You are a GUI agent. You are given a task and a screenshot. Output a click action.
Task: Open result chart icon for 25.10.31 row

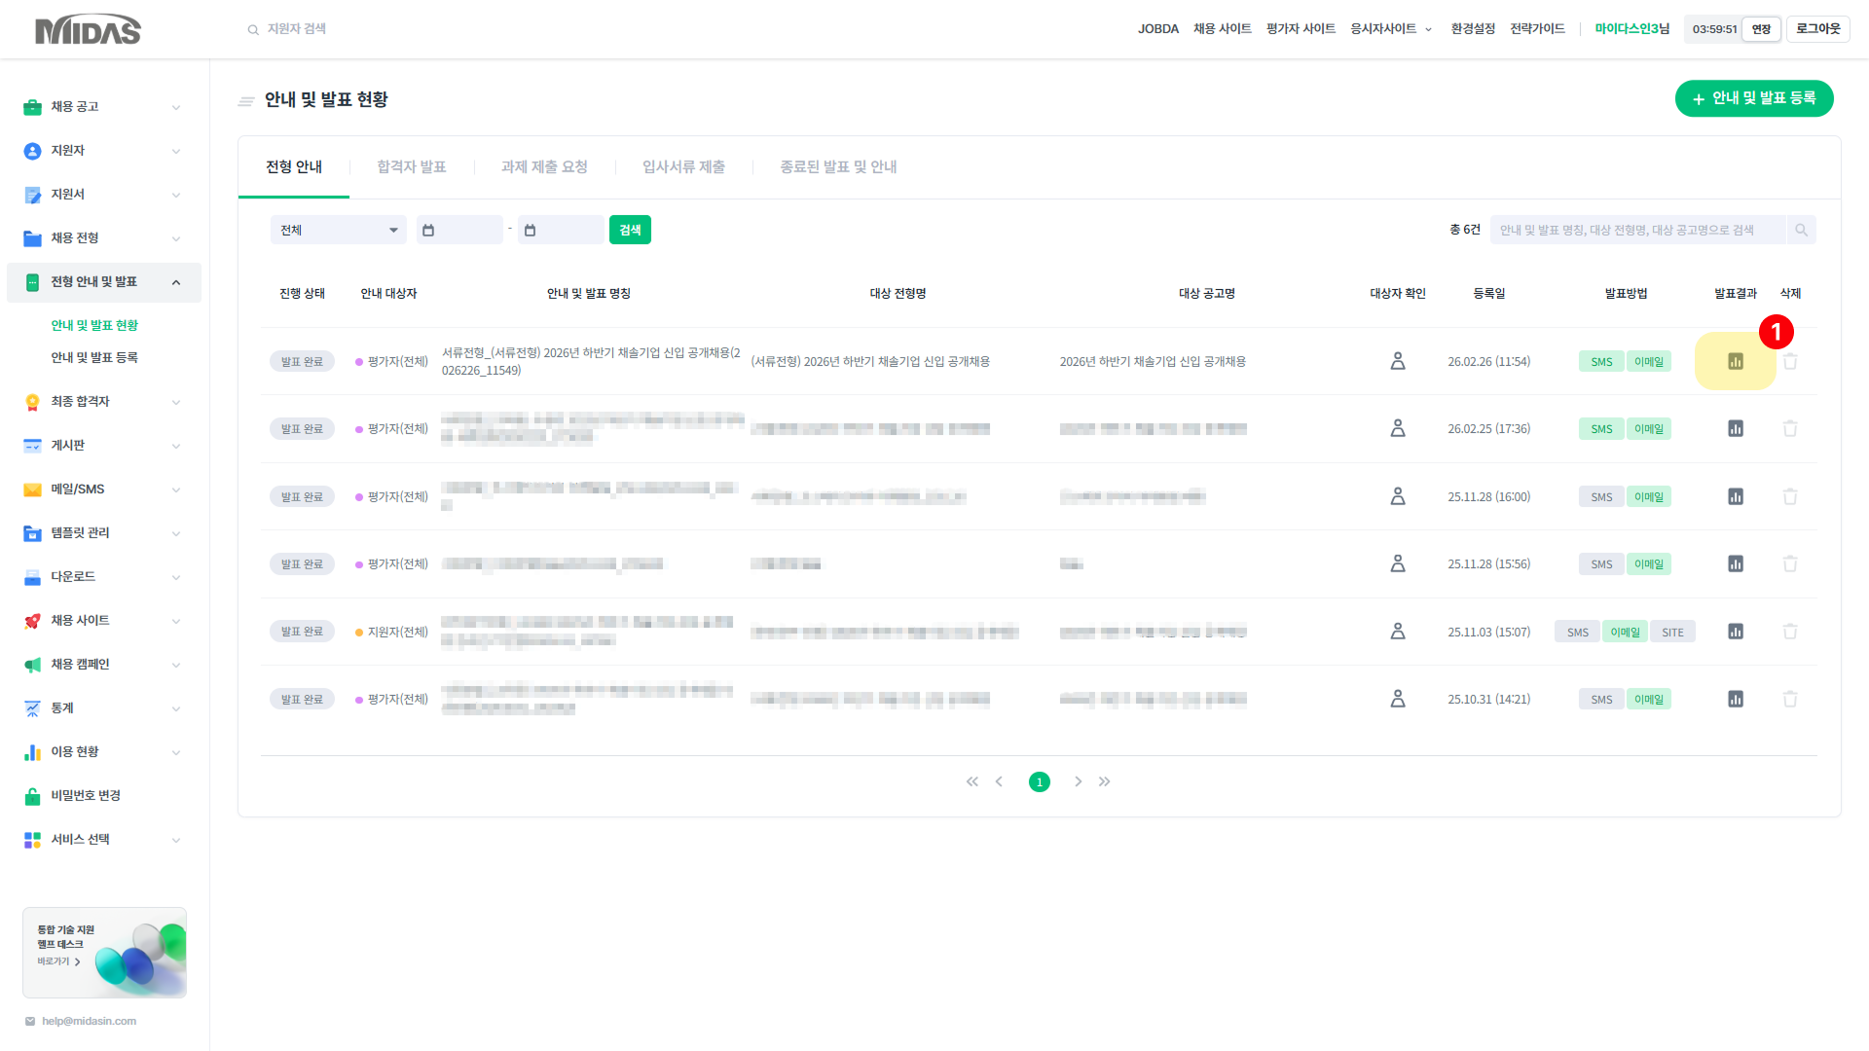1735,699
